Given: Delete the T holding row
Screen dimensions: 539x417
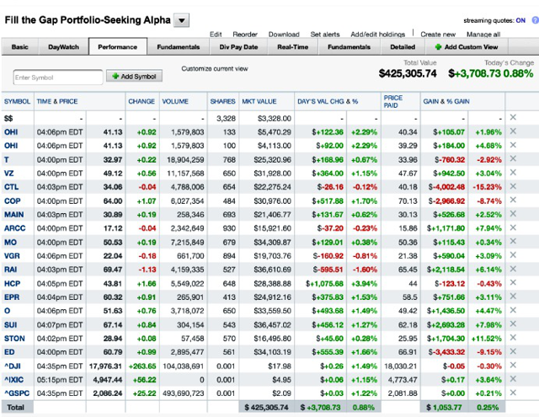Looking at the screenshot, I should (513, 159).
